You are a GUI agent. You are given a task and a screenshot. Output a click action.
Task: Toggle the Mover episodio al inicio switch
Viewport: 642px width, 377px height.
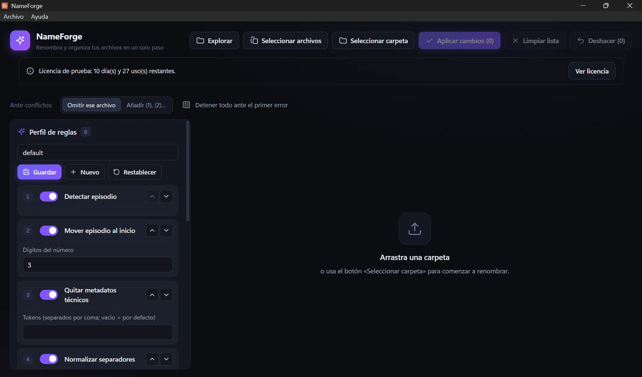[x=49, y=231]
